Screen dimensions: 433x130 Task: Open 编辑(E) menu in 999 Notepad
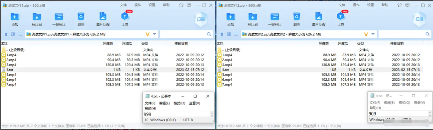coord(164,103)
